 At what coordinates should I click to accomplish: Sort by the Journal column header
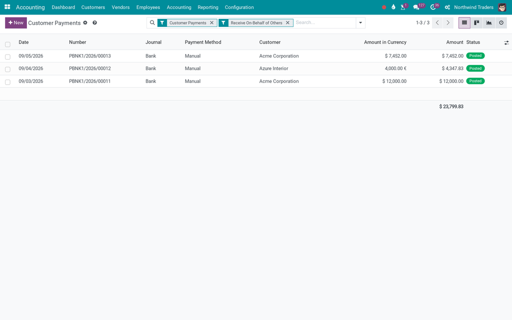coord(153,42)
